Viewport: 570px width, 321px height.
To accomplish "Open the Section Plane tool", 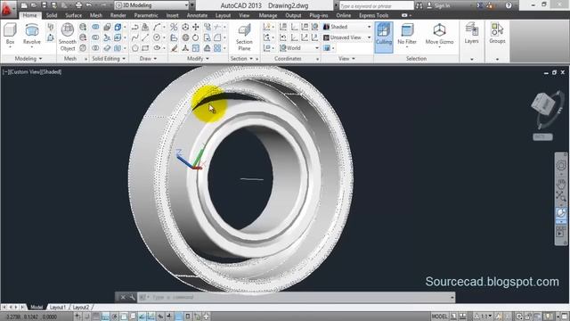I will tap(244, 37).
